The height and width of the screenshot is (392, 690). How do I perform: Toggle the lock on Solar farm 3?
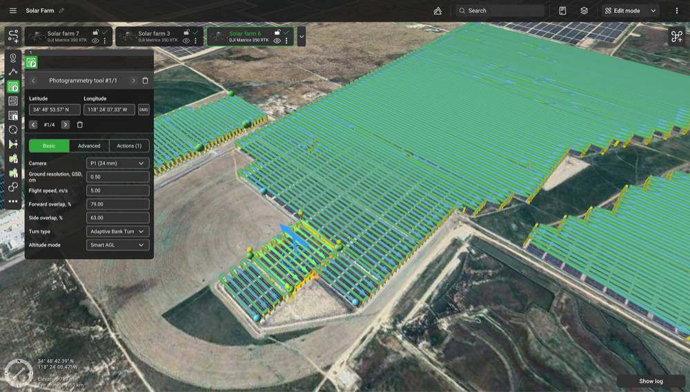(x=186, y=32)
